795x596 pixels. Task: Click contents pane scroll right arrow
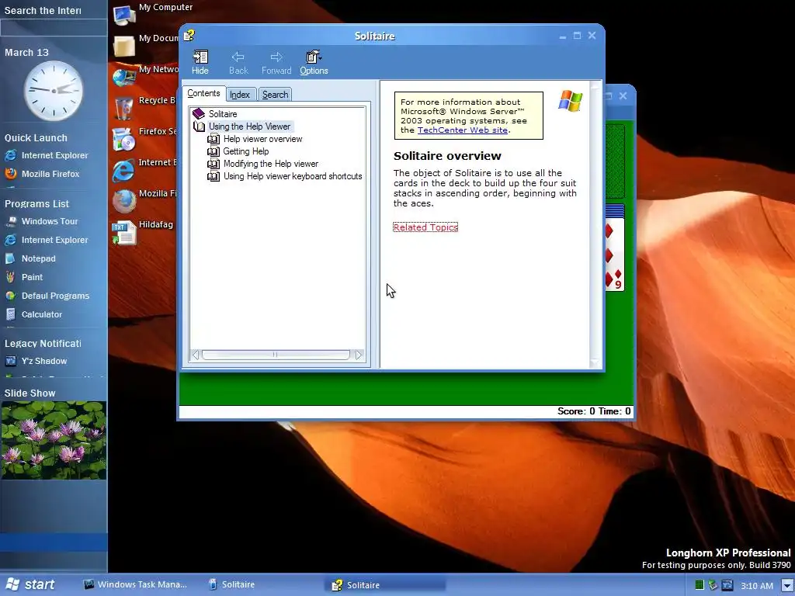coord(359,355)
